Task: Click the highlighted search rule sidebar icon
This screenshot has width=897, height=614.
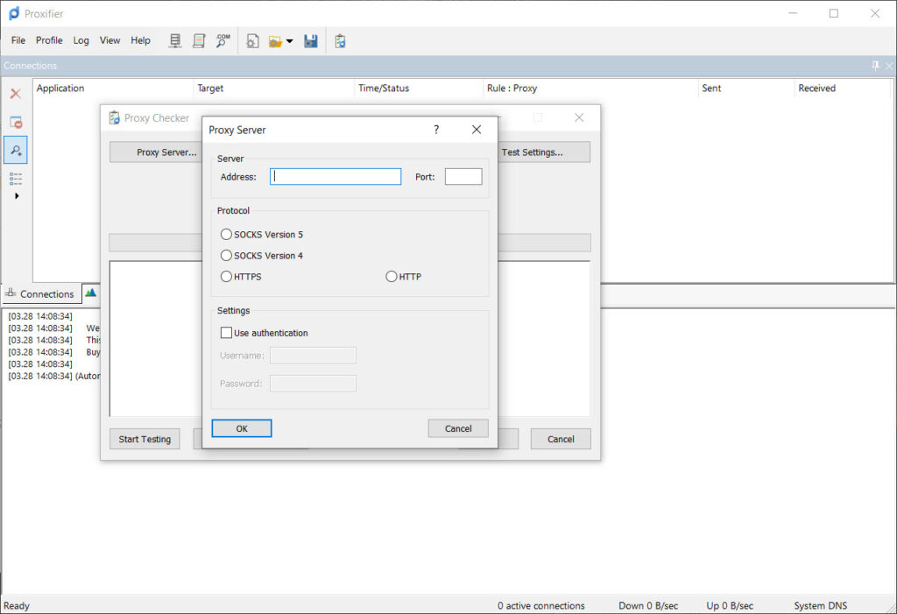Action: (16, 150)
